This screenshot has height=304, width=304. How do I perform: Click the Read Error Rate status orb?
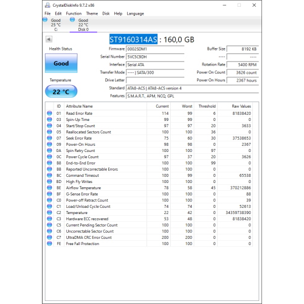pos(49,113)
